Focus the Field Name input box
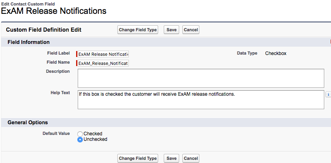The image size is (331, 163). [x=103, y=63]
